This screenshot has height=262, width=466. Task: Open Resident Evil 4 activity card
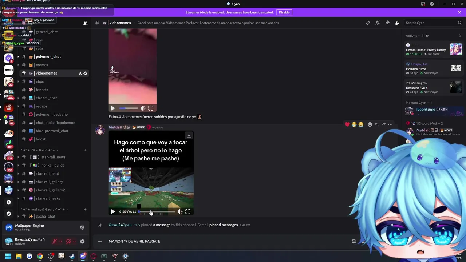[x=434, y=87]
